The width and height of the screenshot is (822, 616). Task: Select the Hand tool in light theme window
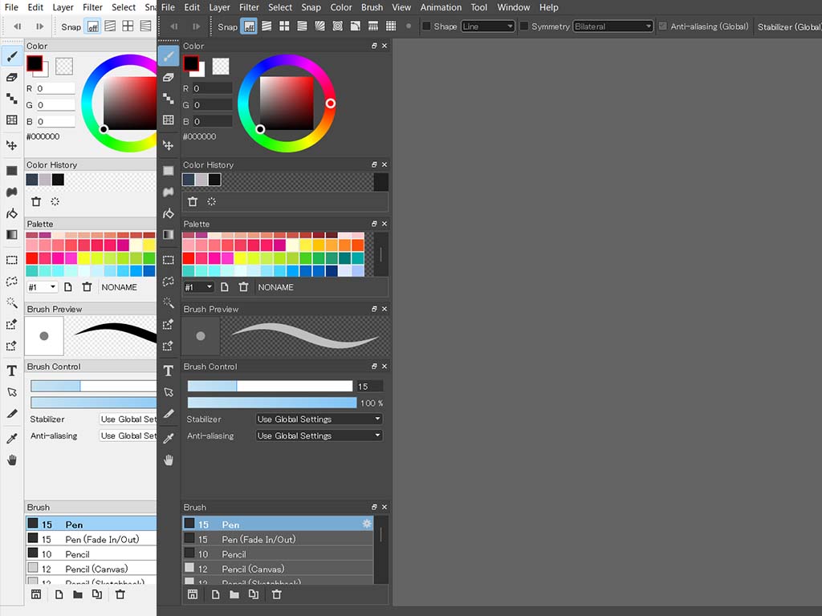pyautogui.click(x=11, y=460)
